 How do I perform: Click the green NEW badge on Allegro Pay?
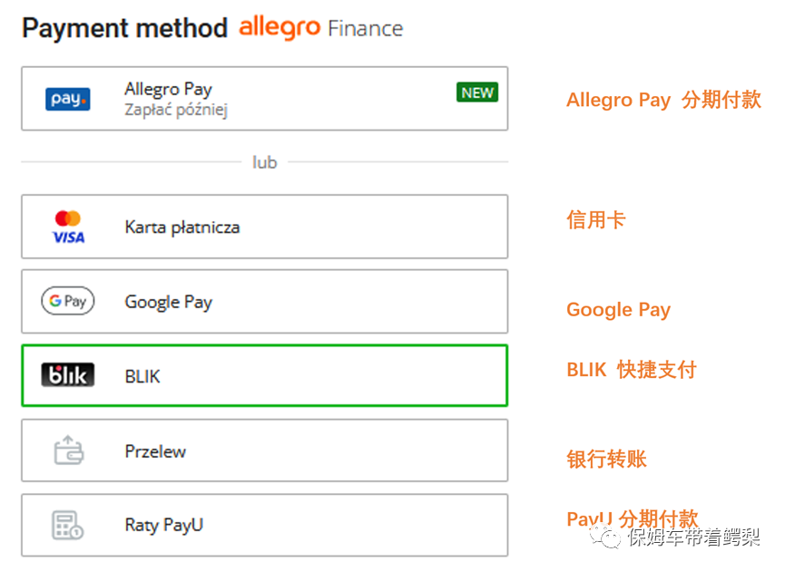coord(476,92)
